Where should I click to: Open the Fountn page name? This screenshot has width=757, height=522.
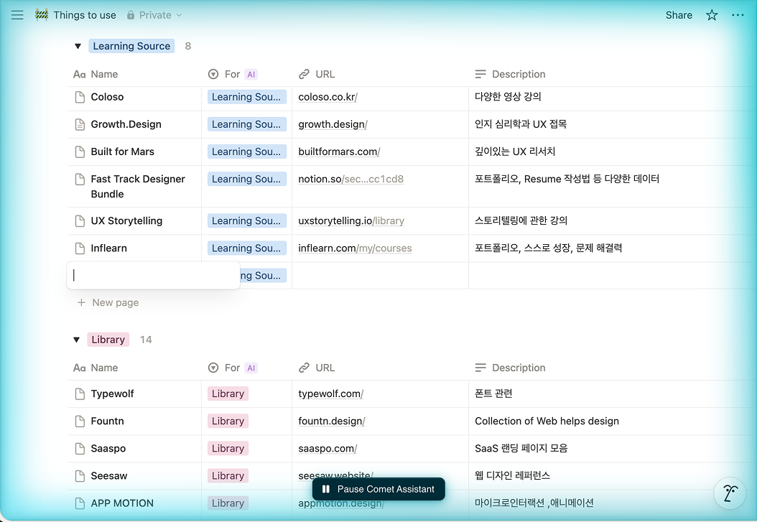[x=107, y=421]
